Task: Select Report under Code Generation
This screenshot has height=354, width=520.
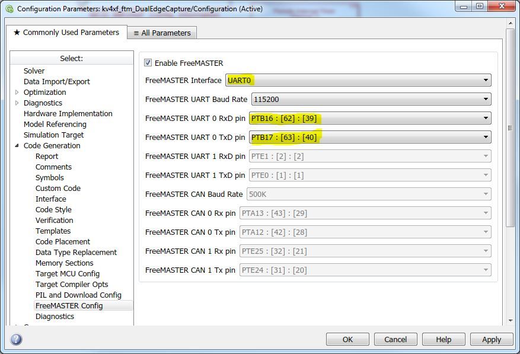Action: (x=47, y=157)
